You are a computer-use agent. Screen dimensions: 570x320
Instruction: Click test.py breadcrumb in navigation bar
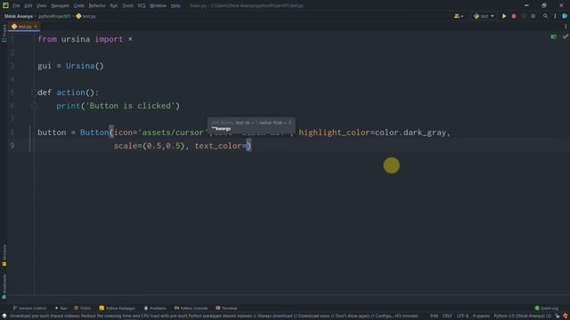pos(86,16)
